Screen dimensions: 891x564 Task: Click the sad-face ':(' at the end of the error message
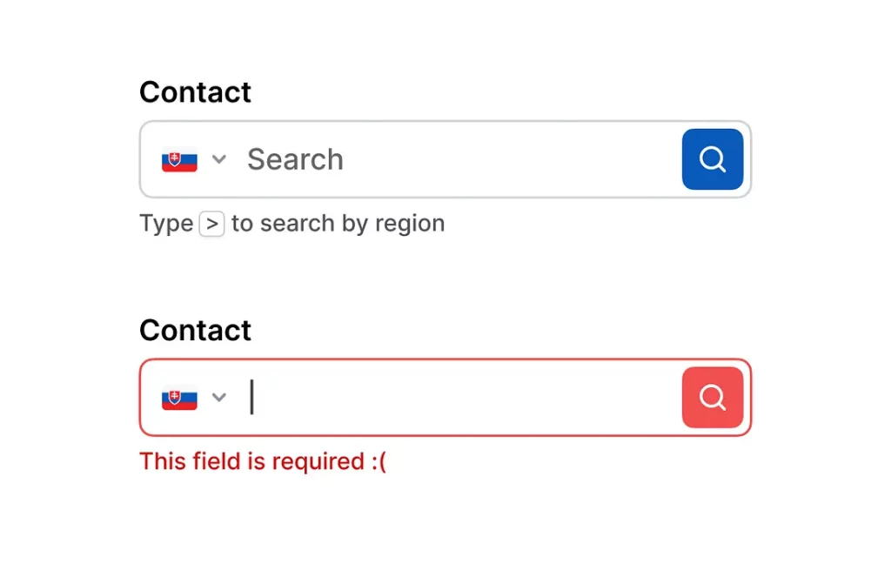[x=378, y=461]
